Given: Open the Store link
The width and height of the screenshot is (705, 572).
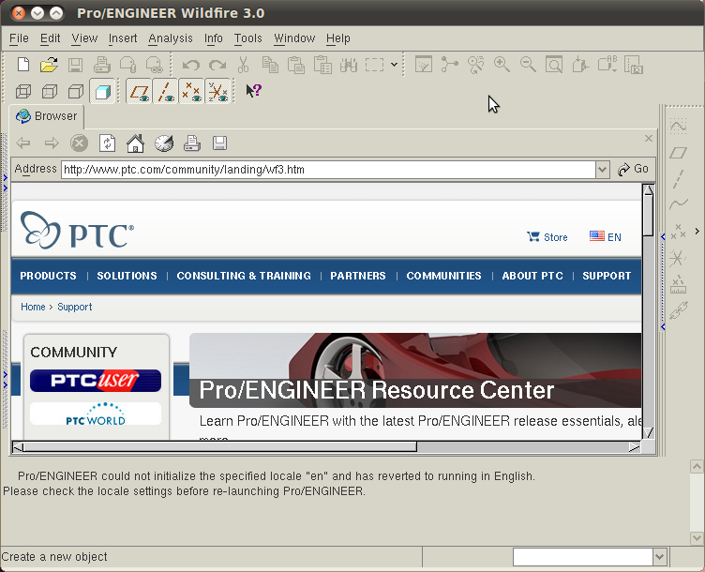Looking at the screenshot, I should pos(547,237).
